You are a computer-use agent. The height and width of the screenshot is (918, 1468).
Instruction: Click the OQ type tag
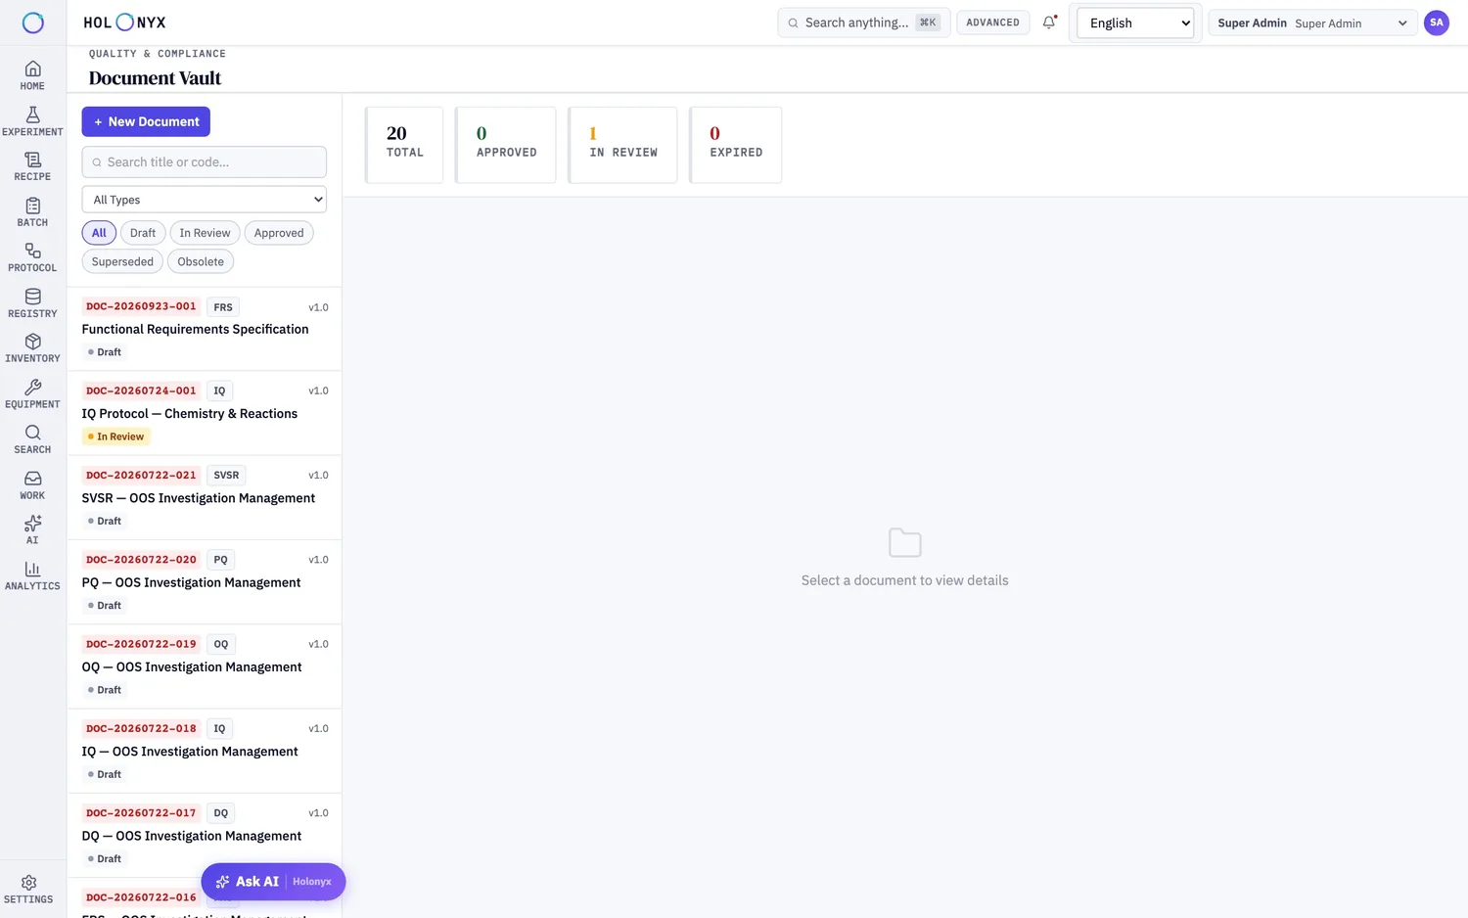pos(221,644)
